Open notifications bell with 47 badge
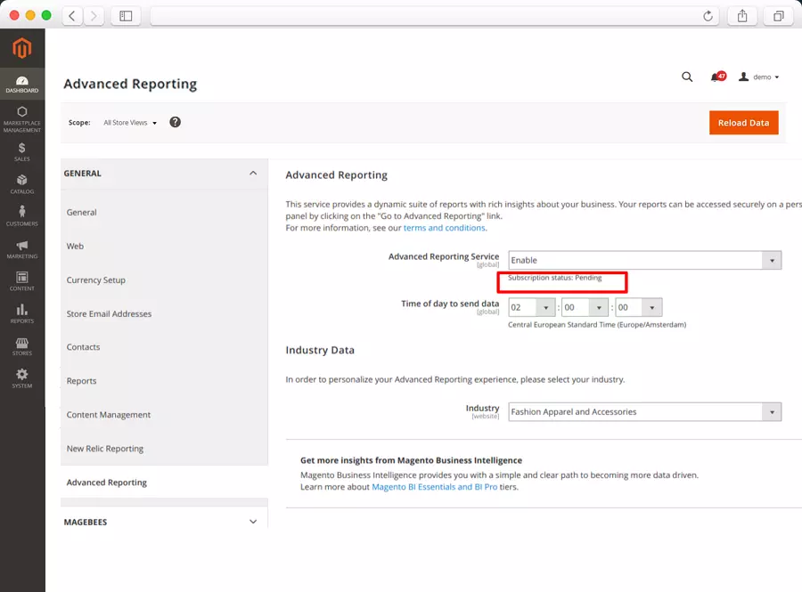Screen dimensions: 802x592 click(718, 77)
